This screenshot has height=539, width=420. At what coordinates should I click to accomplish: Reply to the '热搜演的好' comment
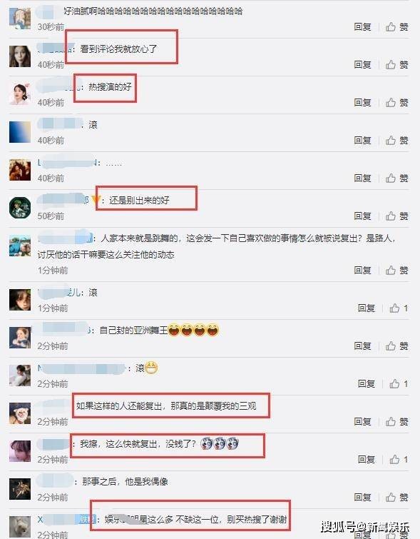click(363, 102)
